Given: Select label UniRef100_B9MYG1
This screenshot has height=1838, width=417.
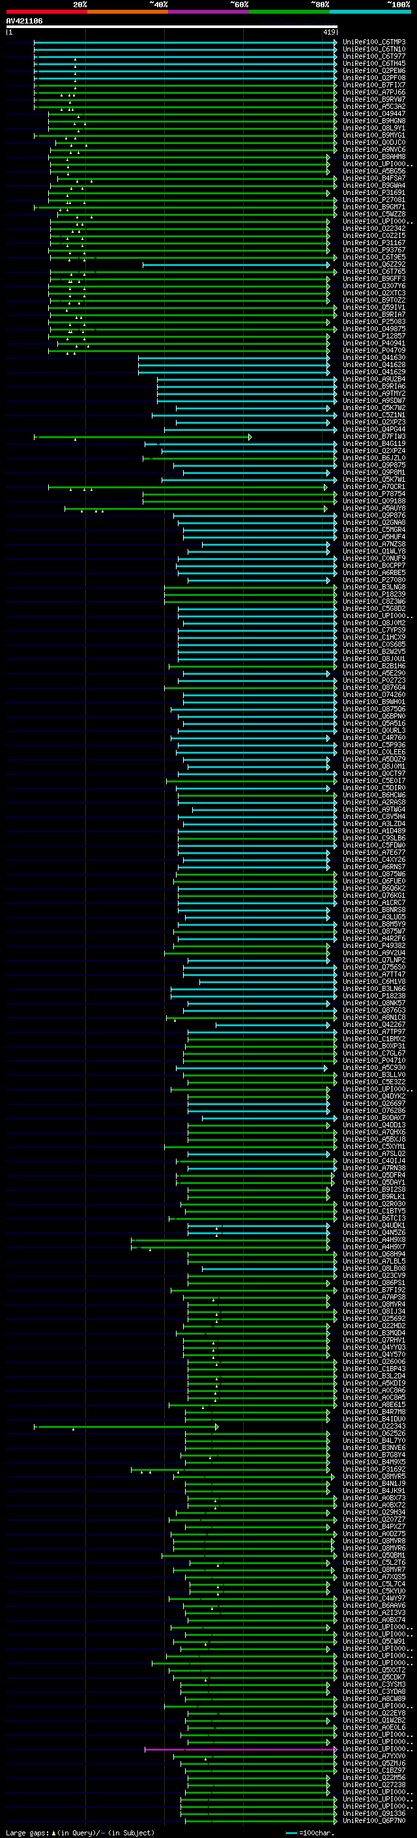Looking at the screenshot, I should 374,135.
